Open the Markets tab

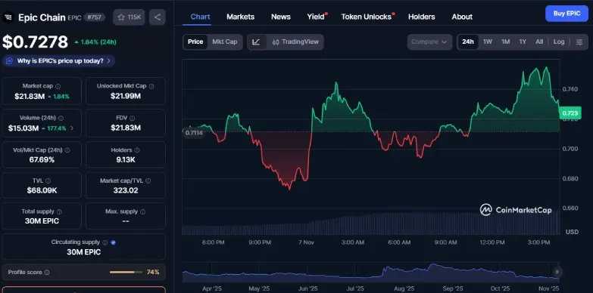pos(241,17)
